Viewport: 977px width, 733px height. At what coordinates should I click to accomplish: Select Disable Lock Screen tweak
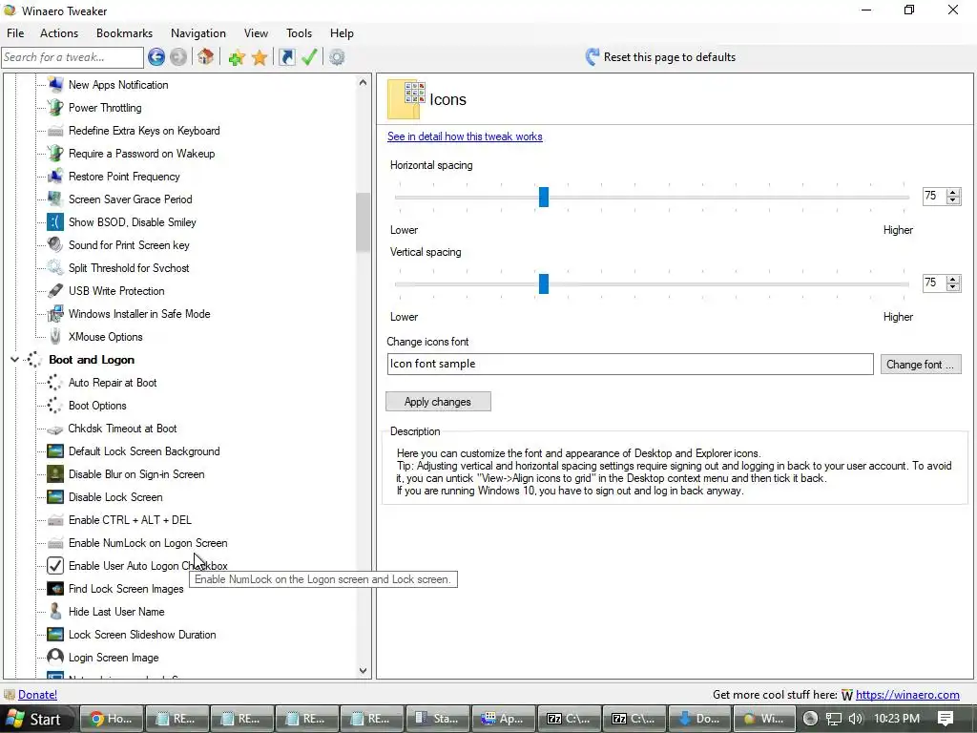pyautogui.click(x=115, y=497)
